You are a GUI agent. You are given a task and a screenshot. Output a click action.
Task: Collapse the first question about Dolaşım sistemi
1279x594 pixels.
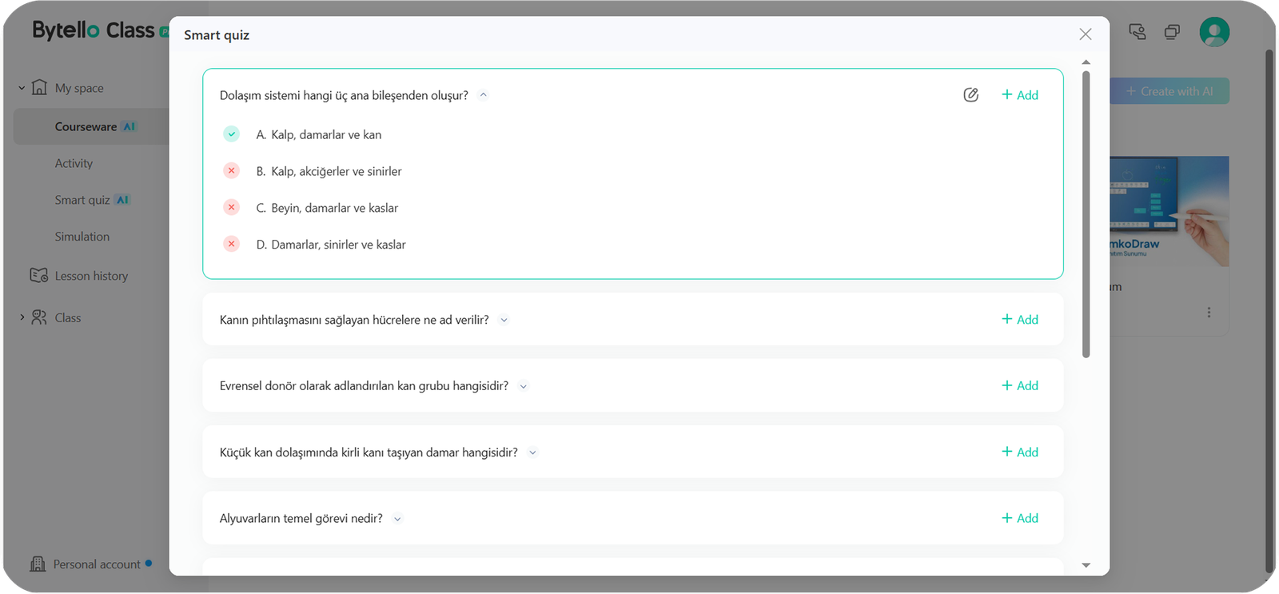483,95
